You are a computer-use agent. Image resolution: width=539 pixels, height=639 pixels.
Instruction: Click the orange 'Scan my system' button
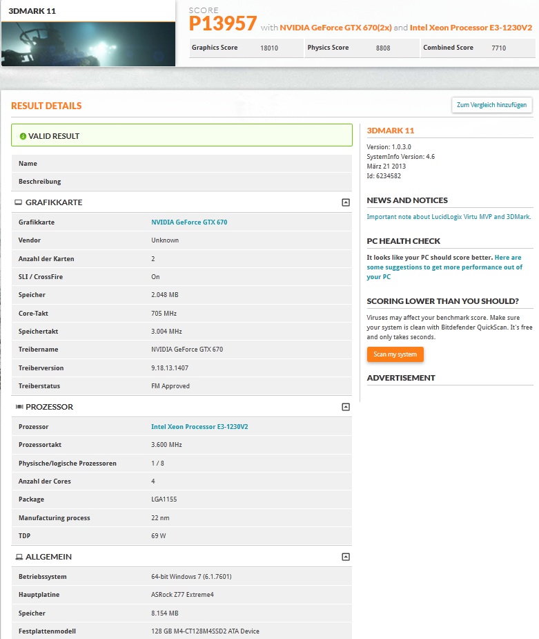click(x=395, y=354)
